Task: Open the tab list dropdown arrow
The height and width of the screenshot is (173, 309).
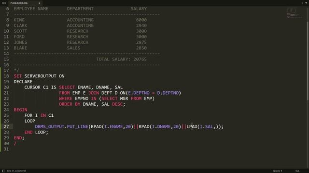Action: coord(306,3)
